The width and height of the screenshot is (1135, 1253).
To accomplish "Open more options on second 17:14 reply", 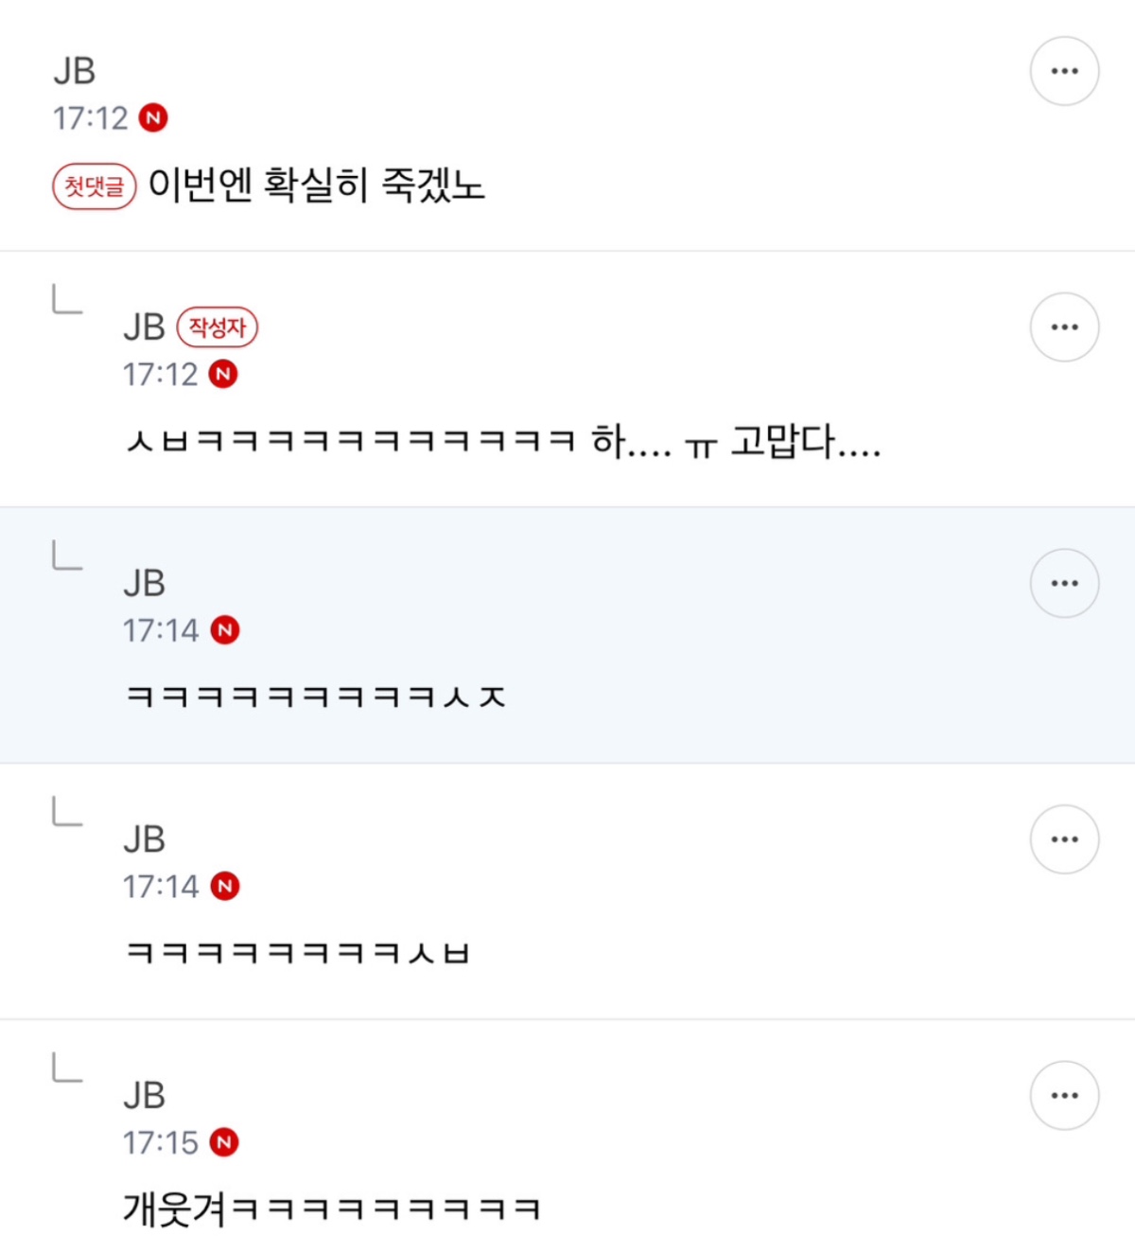I will pyautogui.click(x=1064, y=839).
